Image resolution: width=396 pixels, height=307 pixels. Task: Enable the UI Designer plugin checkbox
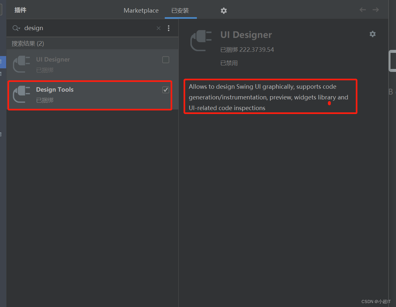tap(166, 60)
